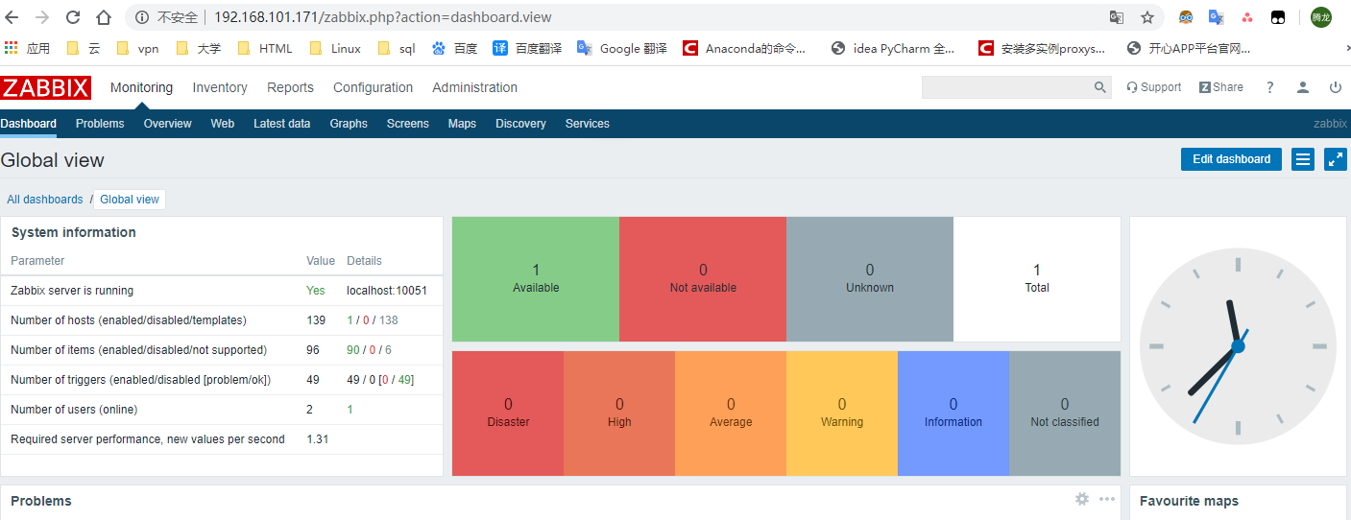
Task: Click 'Number of hosts (enabled/disabled/templates)' text
Action: point(129,320)
